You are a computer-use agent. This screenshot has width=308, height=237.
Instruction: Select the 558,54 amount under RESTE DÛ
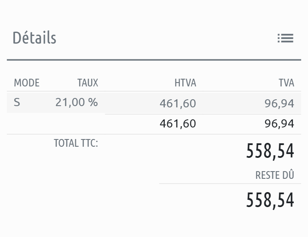tap(270, 200)
